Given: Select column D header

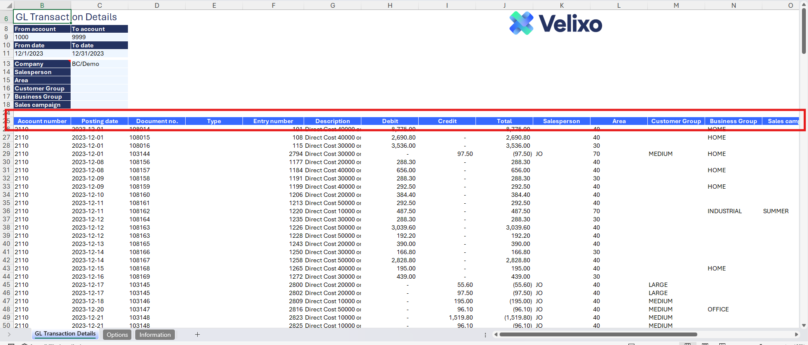Looking at the screenshot, I should (157, 6).
